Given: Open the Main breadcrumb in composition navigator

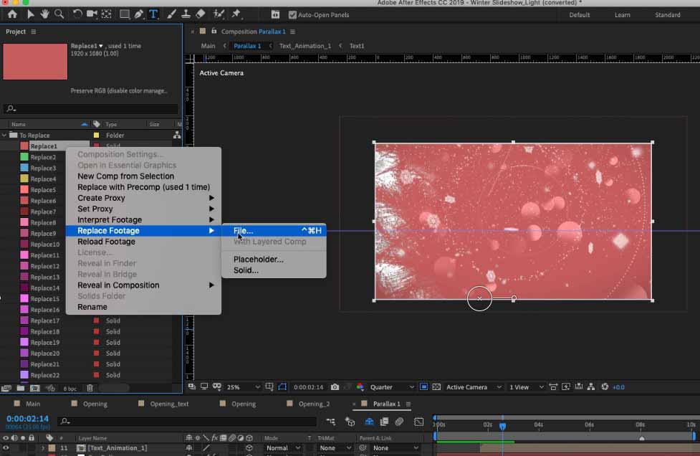Looking at the screenshot, I should pyautogui.click(x=208, y=46).
